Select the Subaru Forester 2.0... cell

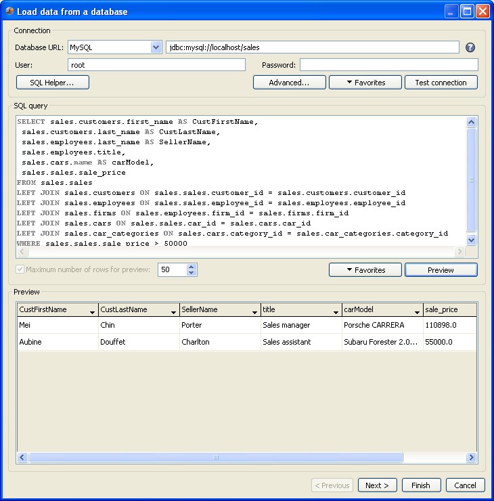pyautogui.click(x=382, y=342)
